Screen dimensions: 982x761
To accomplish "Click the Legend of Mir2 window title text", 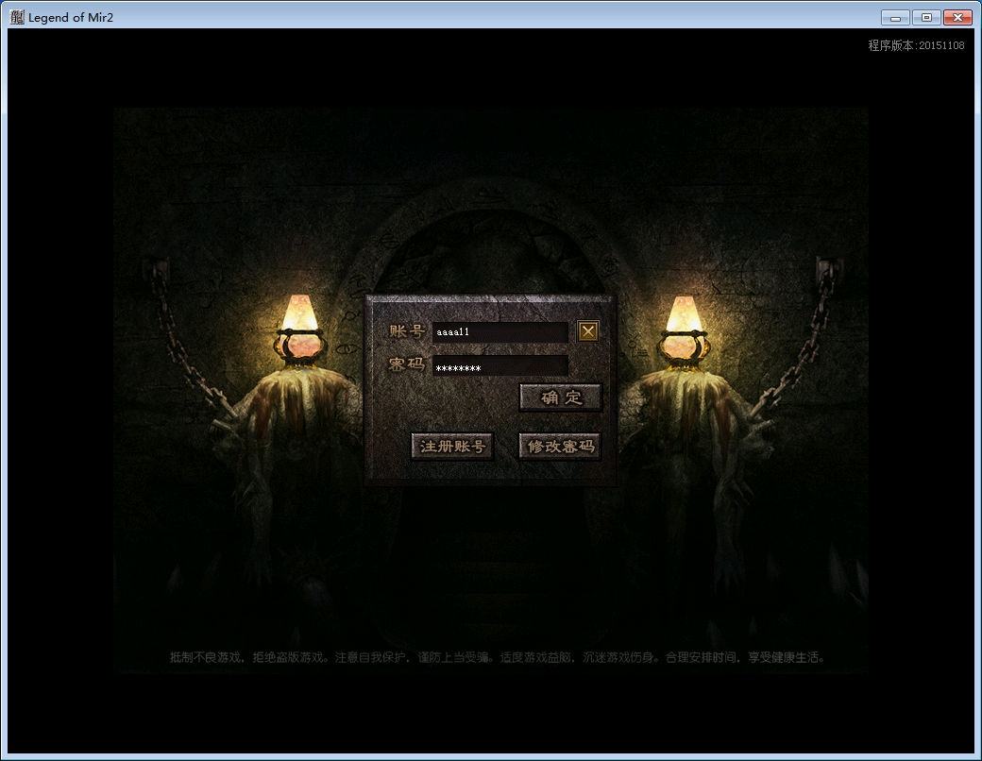I will click(71, 18).
